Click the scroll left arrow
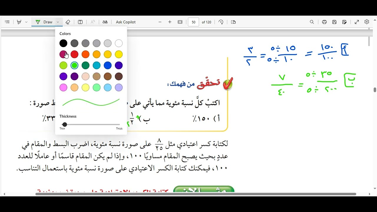The height and width of the screenshot is (212, 377). pyautogui.click(x=4, y=194)
